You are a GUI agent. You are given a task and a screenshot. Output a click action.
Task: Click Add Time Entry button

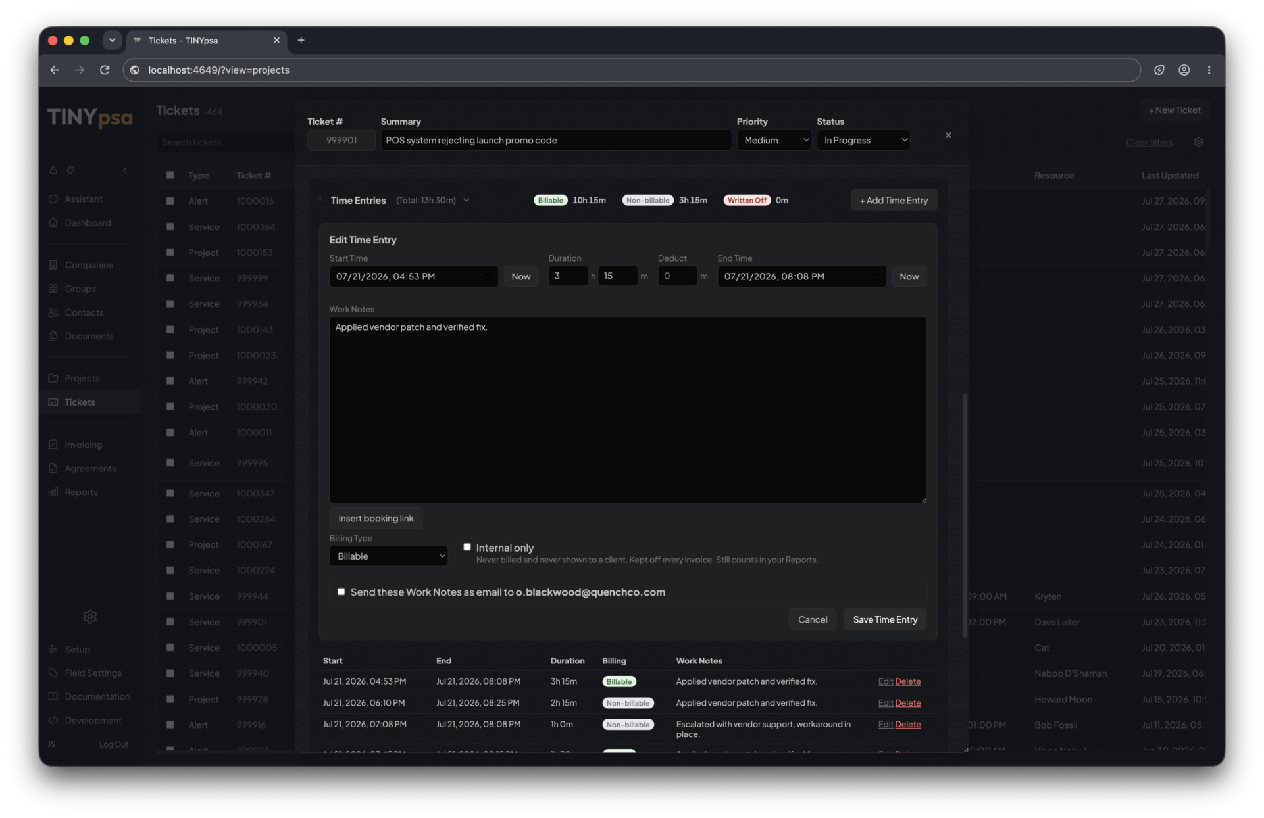893,200
